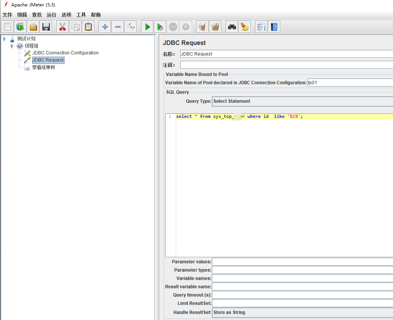Click the vertical split pane divider handle

158,177
